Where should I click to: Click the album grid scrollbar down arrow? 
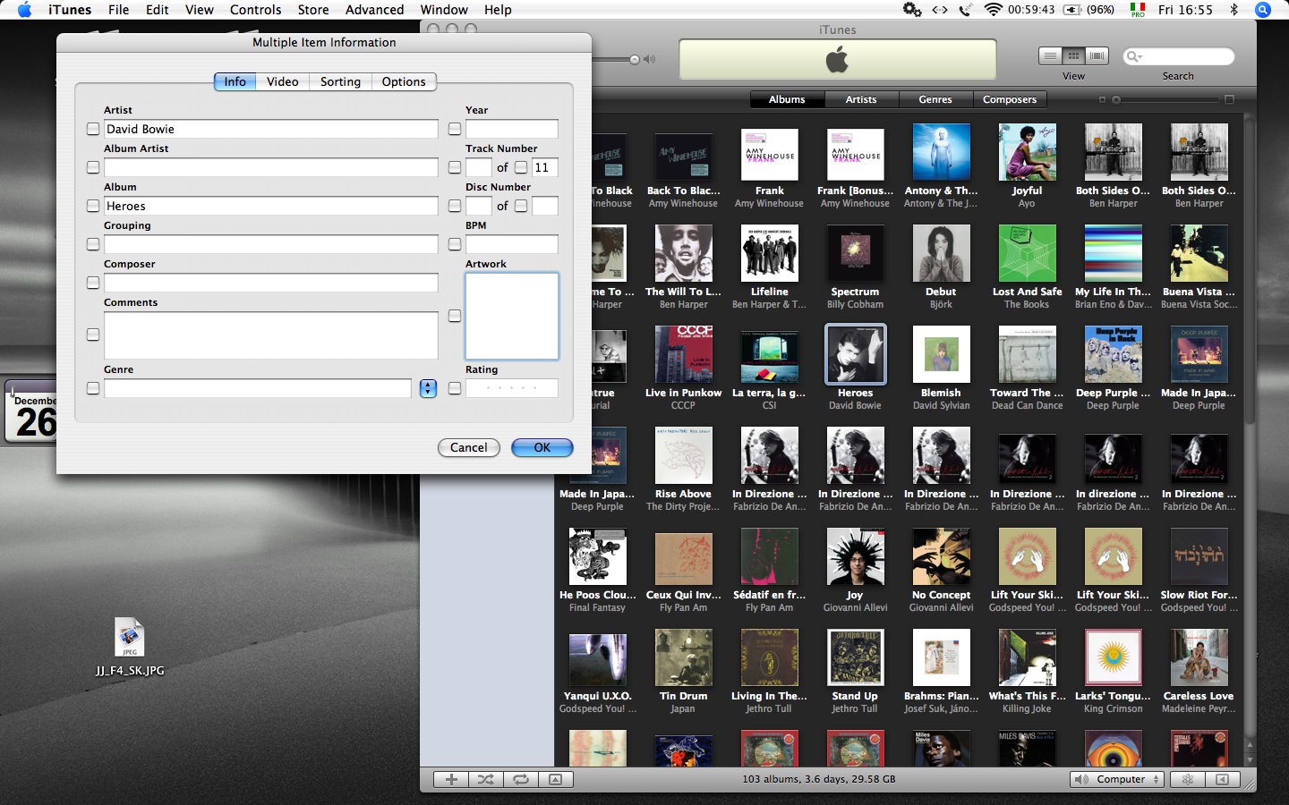click(x=1250, y=758)
